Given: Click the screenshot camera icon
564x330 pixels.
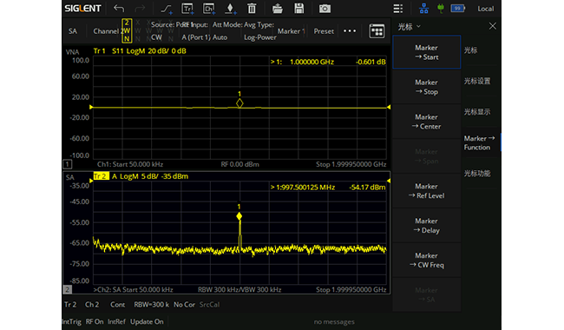Looking at the screenshot, I should pyautogui.click(x=325, y=9).
